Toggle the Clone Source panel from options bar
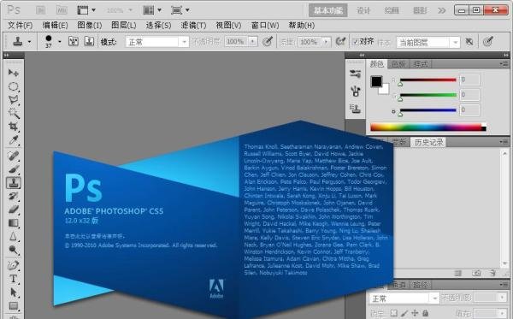Viewport: 513px width, 319px height. coord(89,42)
